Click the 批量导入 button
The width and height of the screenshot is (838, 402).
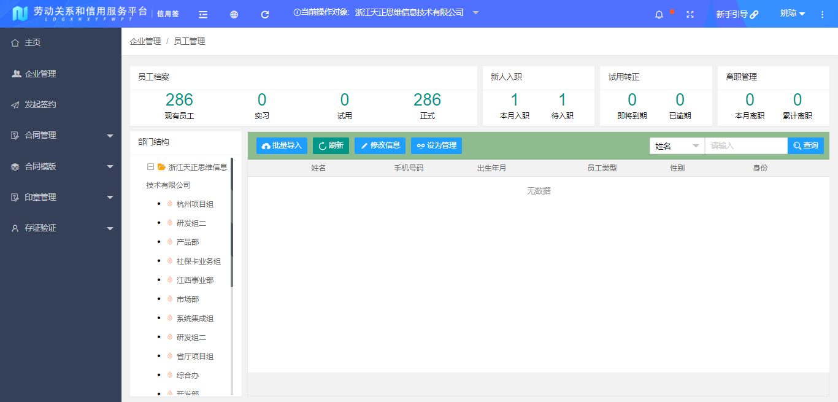coord(282,145)
